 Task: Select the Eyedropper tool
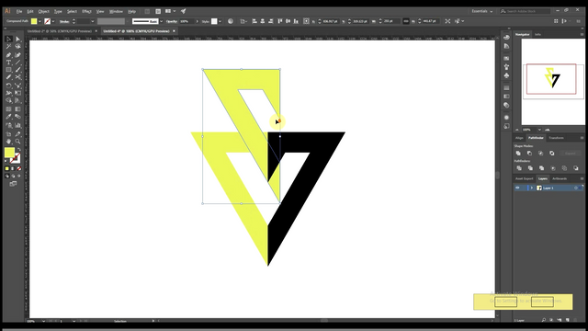8,117
